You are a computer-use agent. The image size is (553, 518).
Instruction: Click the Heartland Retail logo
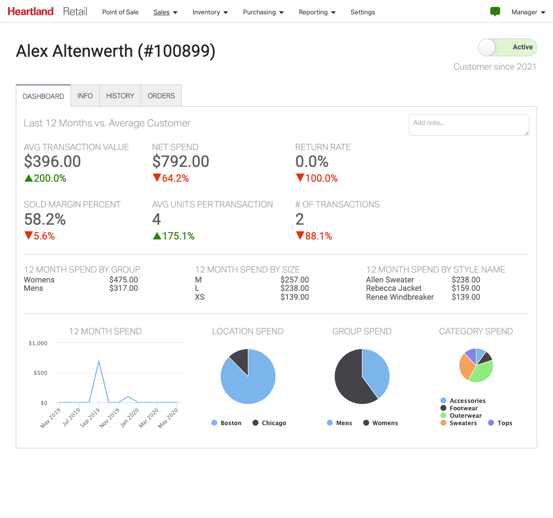point(47,11)
